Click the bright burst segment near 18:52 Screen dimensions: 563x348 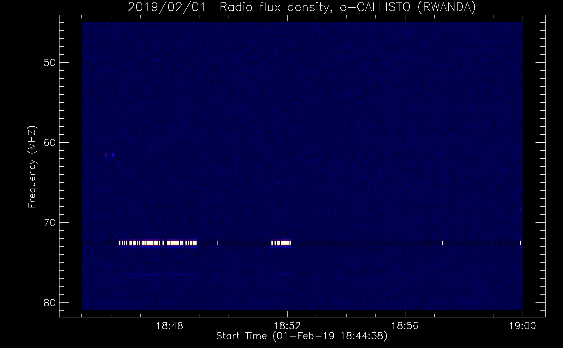281,243
